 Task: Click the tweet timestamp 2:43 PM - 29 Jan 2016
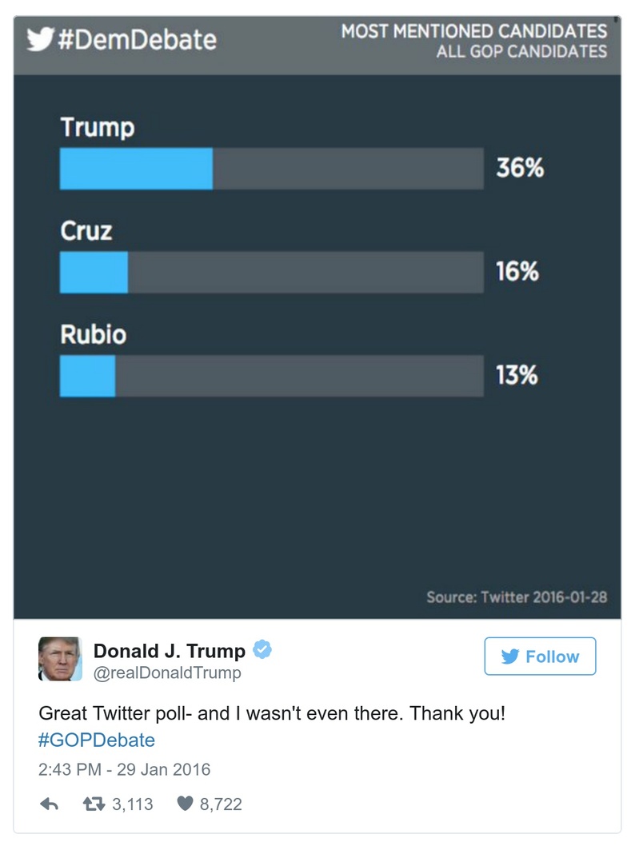(x=124, y=769)
